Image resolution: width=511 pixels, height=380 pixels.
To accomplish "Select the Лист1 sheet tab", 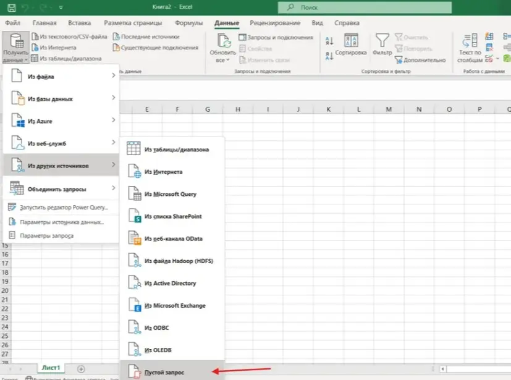I will click(51, 368).
